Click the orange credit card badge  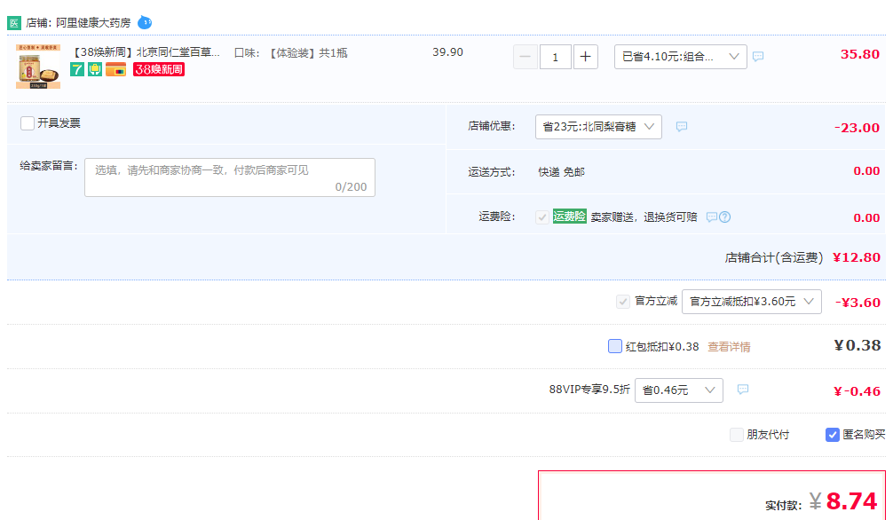tap(115, 69)
